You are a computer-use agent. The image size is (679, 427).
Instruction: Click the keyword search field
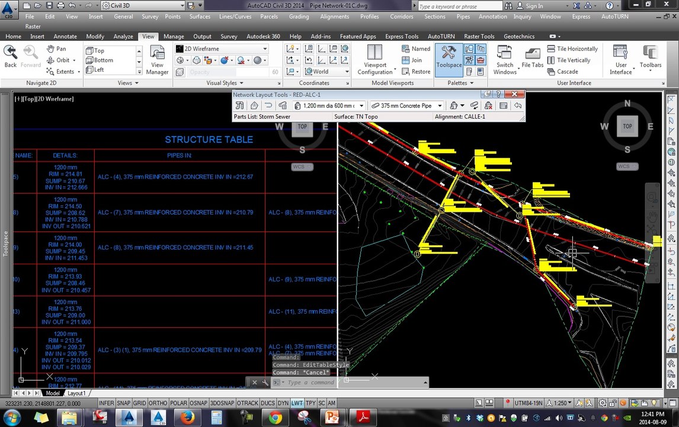click(460, 6)
